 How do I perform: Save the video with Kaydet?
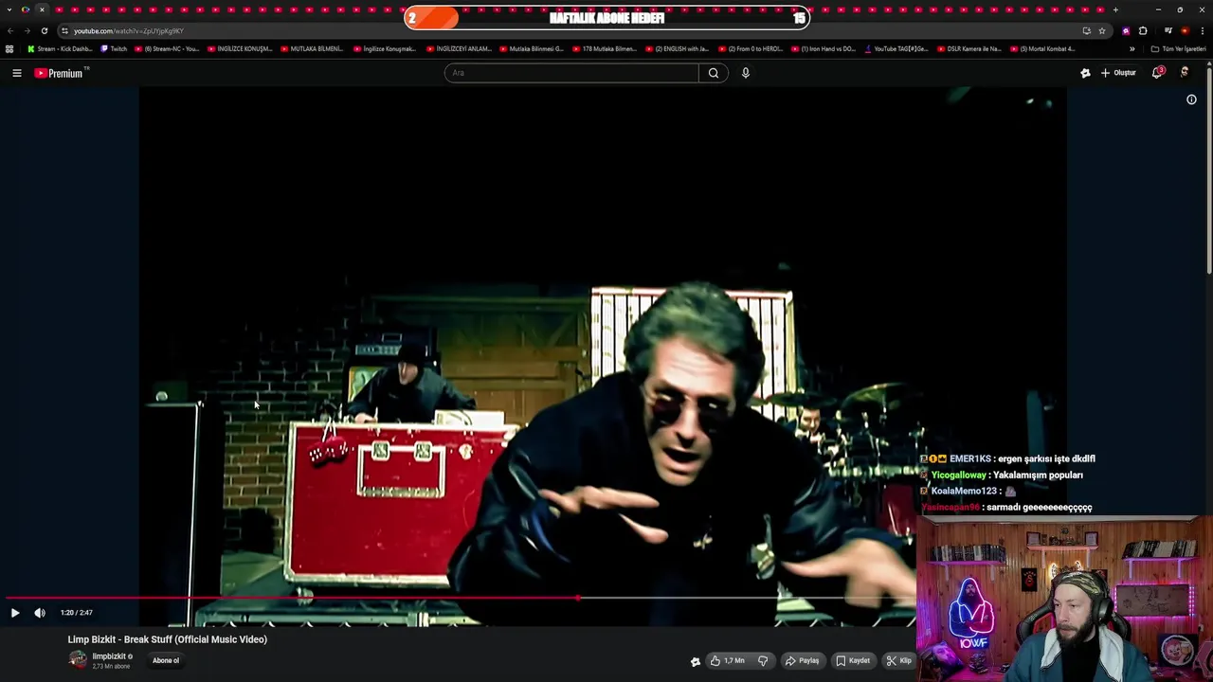point(853,660)
